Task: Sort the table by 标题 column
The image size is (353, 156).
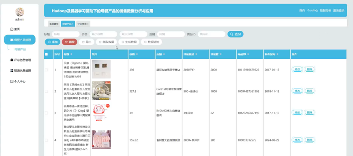Action: (71, 54)
